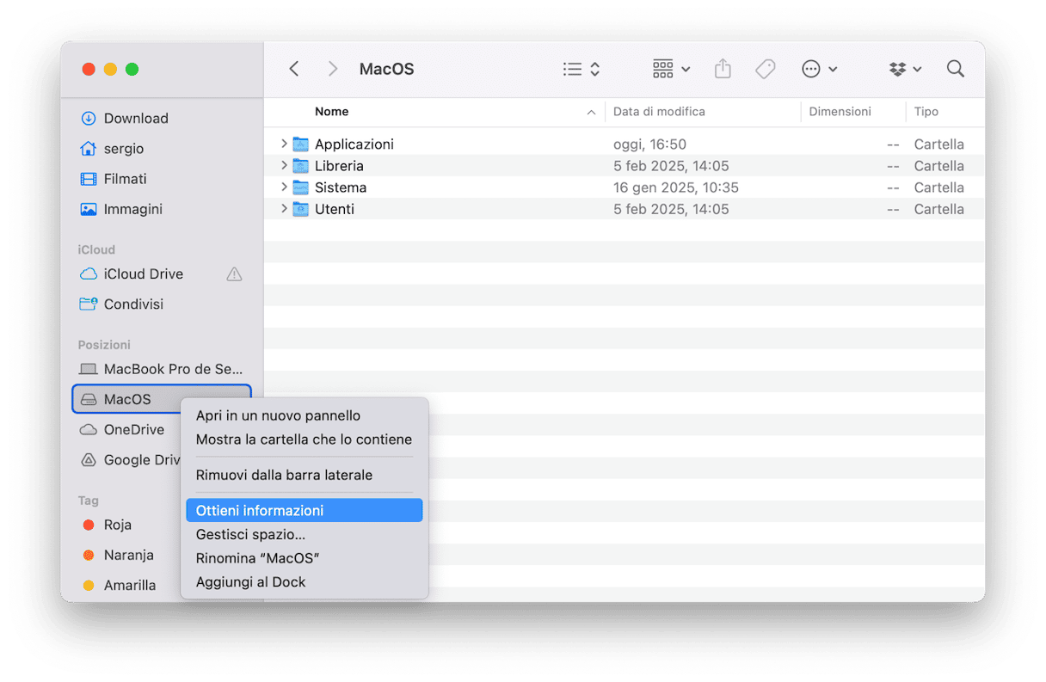The image size is (1046, 682).
Task: Select the Libreria row name
Action: (339, 166)
